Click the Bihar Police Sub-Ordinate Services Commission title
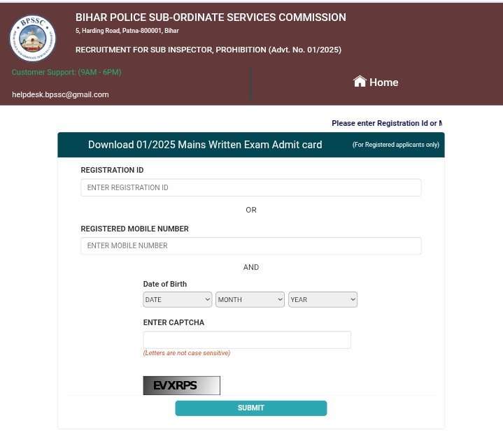Screen dimensions: 503x437 211,17
